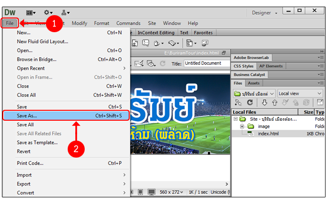Open the site selection dropdown in Files panel
This screenshot has width=327, height=204.
coord(255,93)
